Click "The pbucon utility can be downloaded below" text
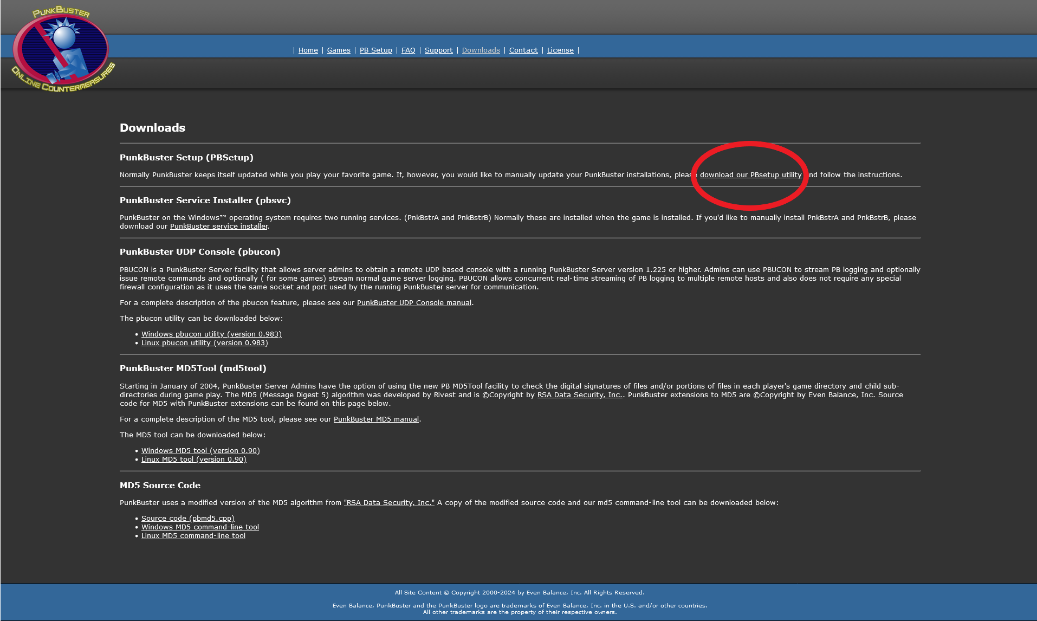This screenshot has height=621, width=1037. [x=201, y=319]
